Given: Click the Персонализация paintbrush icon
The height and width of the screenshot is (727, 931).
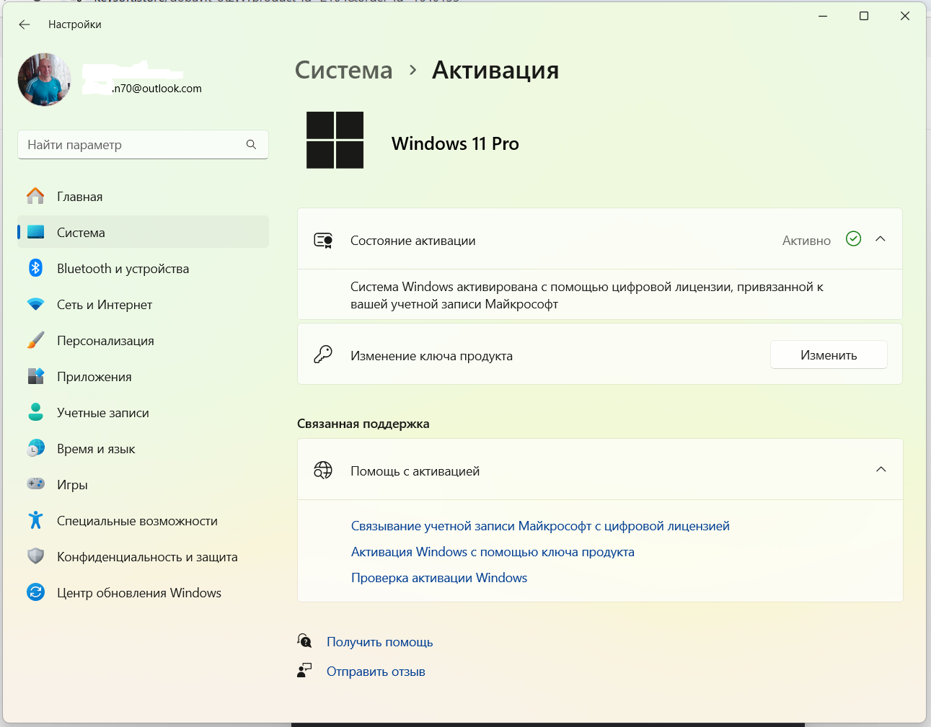Looking at the screenshot, I should point(35,340).
